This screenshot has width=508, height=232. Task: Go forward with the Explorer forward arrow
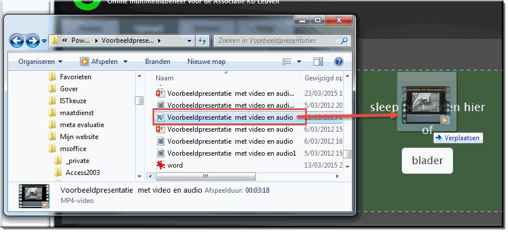tap(33, 41)
